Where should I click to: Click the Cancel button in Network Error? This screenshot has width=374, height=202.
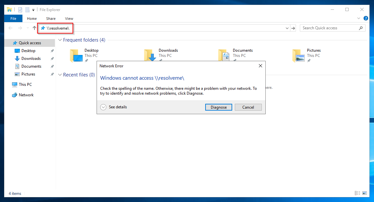248,107
